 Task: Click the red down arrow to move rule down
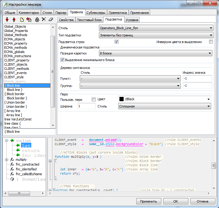pyautogui.click(x=7, y=20)
